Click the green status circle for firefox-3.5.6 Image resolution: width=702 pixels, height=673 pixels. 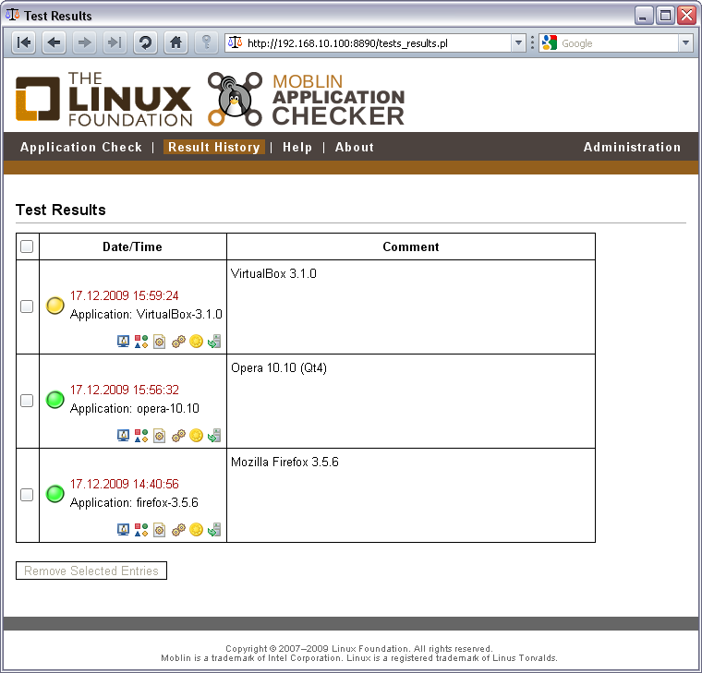[x=55, y=494]
